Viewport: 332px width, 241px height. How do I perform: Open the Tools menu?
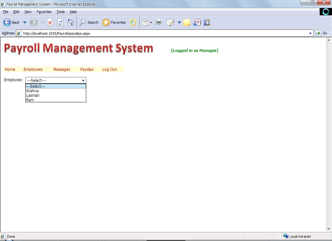[x=61, y=12]
